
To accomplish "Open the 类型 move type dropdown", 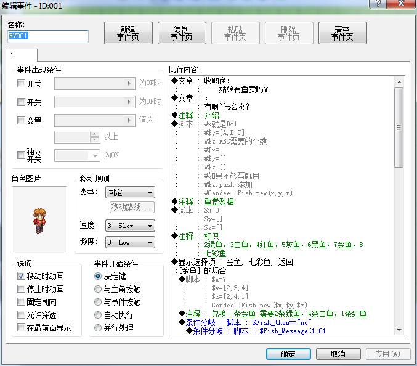I will point(130,192).
